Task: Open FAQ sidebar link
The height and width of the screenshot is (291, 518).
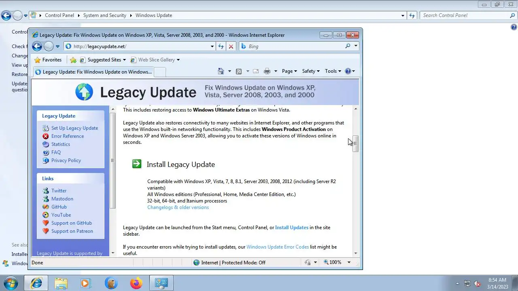Action: click(x=56, y=152)
